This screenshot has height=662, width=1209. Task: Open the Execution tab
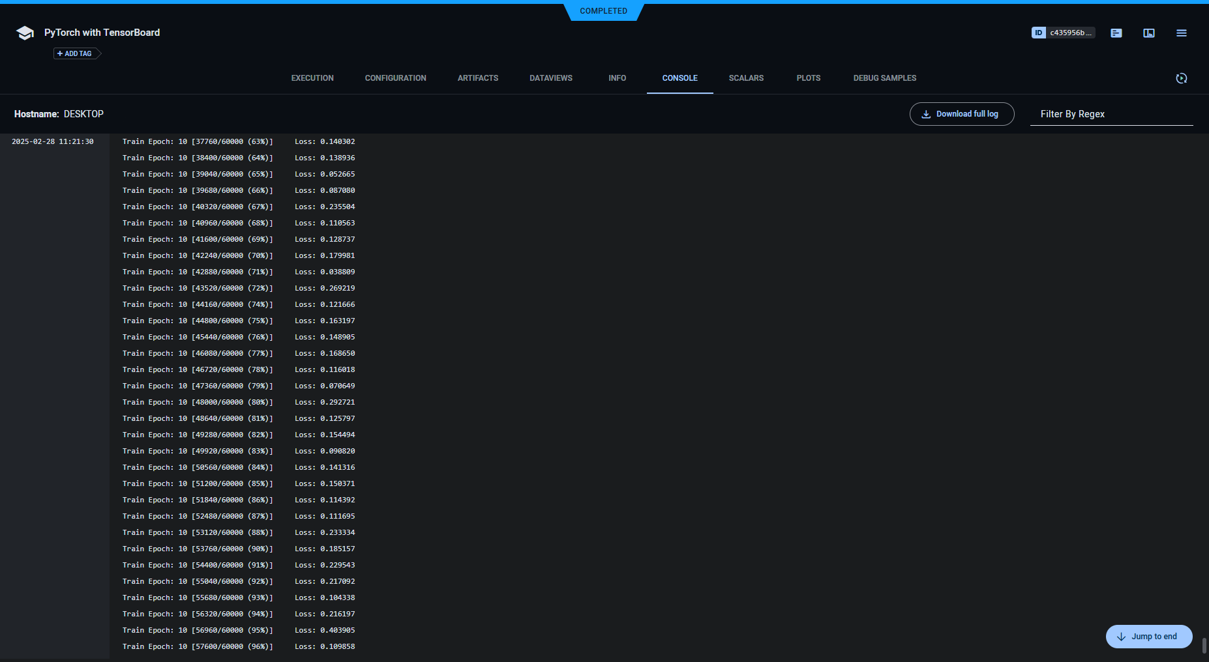[312, 78]
